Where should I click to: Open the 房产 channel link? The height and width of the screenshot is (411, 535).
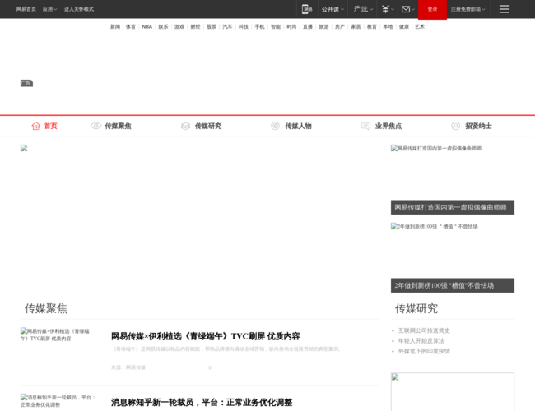tap(339, 26)
